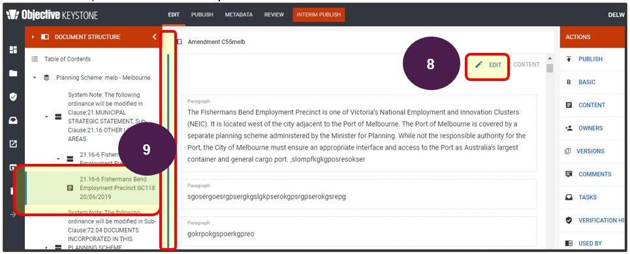Click the Owners people icon
The width and height of the screenshot is (630, 254).
pyautogui.click(x=569, y=128)
